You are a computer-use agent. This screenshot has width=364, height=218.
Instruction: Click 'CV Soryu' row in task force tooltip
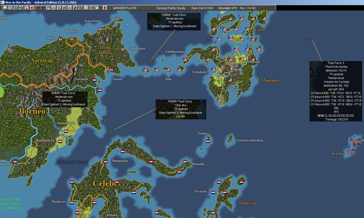[336, 101]
